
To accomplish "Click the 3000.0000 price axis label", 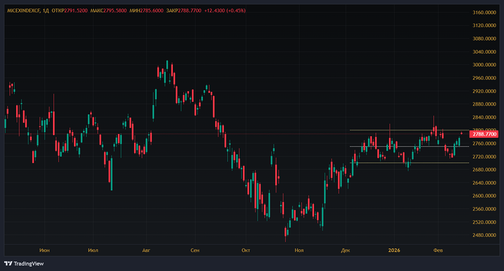I will [485, 65].
